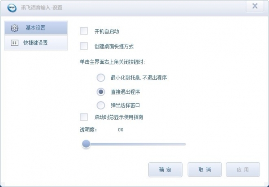Enable the 开机自启动 checkbox
The width and height of the screenshot is (269, 187).
click(x=83, y=31)
